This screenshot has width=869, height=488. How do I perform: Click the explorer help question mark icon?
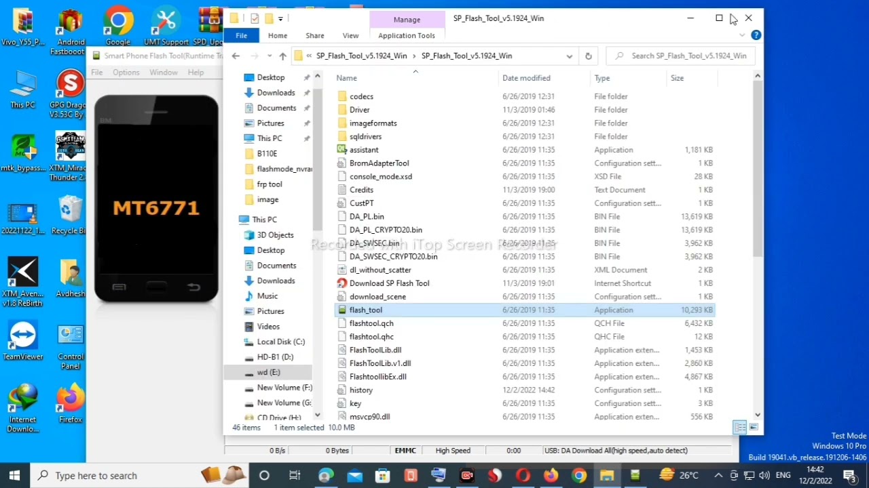[756, 35]
